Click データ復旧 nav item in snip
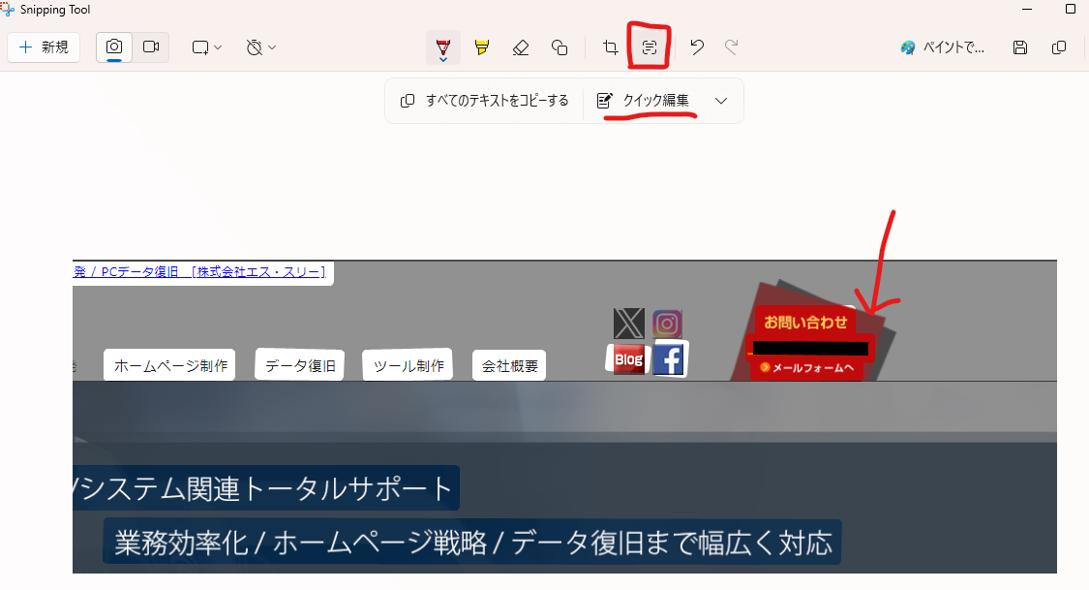This screenshot has height=590, width=1089. point(300,365)
